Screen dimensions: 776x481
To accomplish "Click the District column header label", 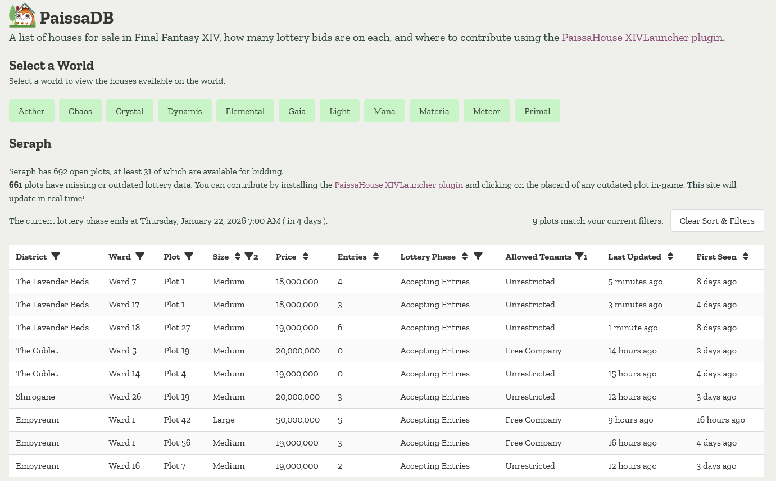I will [31, 257].
